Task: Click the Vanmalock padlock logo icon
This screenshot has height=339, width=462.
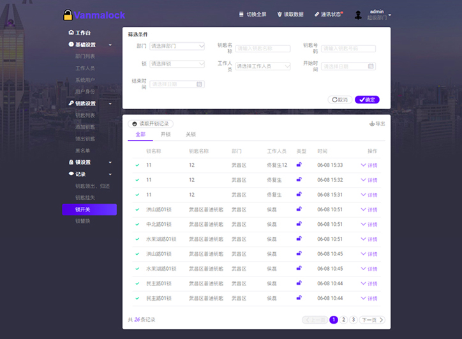Action: [68, 15]
